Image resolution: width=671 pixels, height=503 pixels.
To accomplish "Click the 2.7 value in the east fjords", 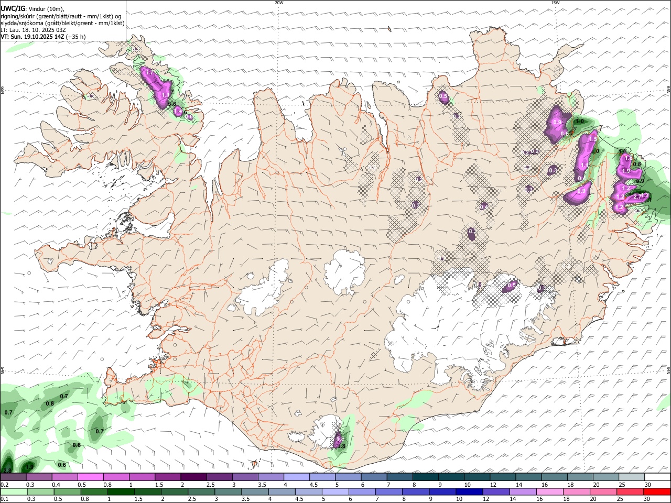I will coord(638,196).
